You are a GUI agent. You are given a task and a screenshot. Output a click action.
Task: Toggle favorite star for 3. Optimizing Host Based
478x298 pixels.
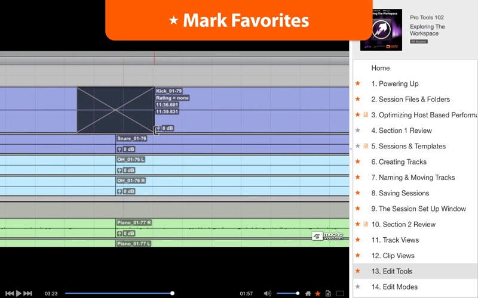pyautogui.click(x=358, y=114)
